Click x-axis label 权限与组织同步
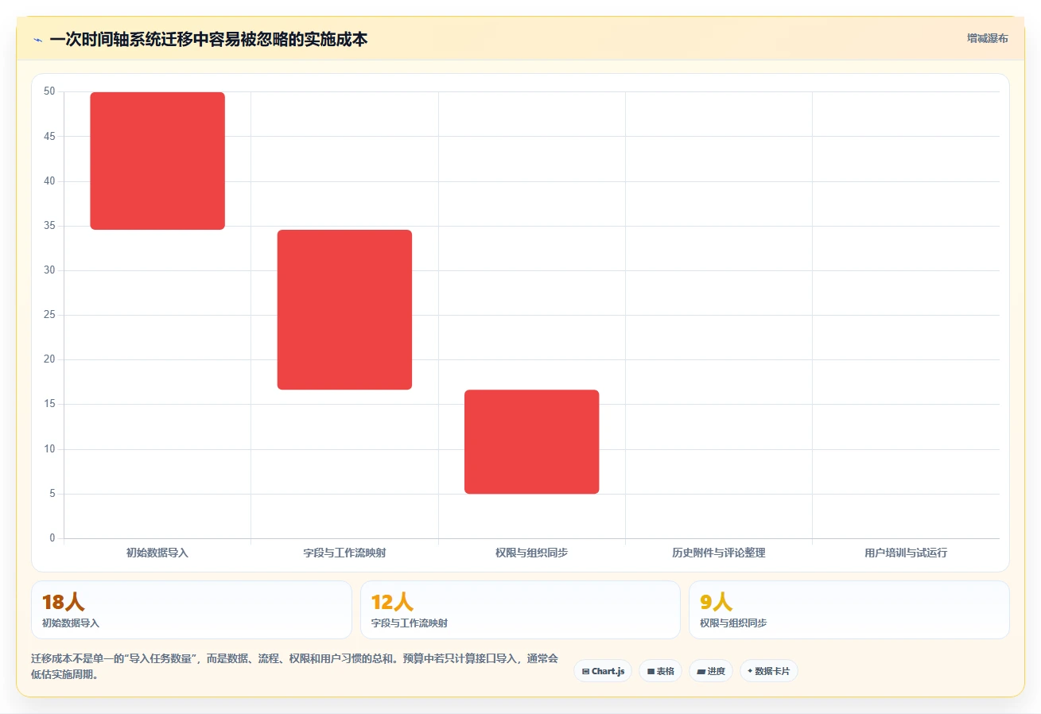The height and width of the screenshot is (714, 1041). [x=531, y=553]
